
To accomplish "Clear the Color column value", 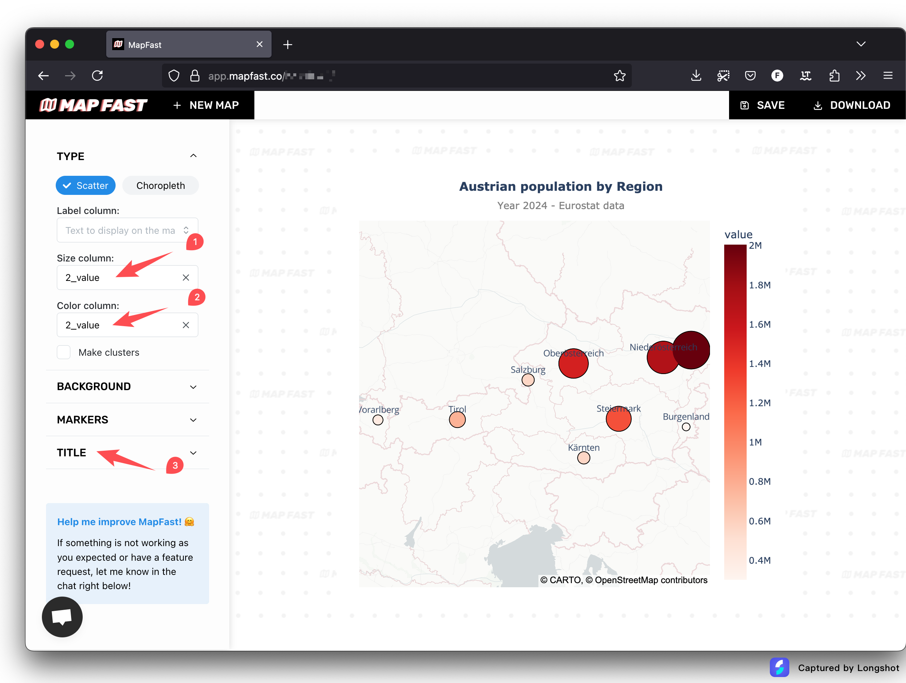I will click(186, 325).
